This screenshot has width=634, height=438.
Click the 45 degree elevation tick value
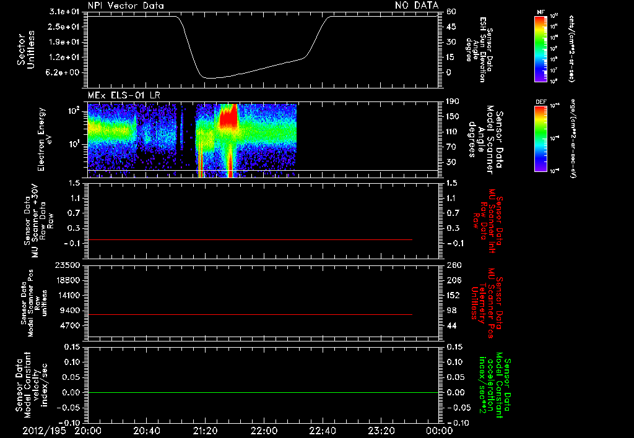[x=451, y=27]
